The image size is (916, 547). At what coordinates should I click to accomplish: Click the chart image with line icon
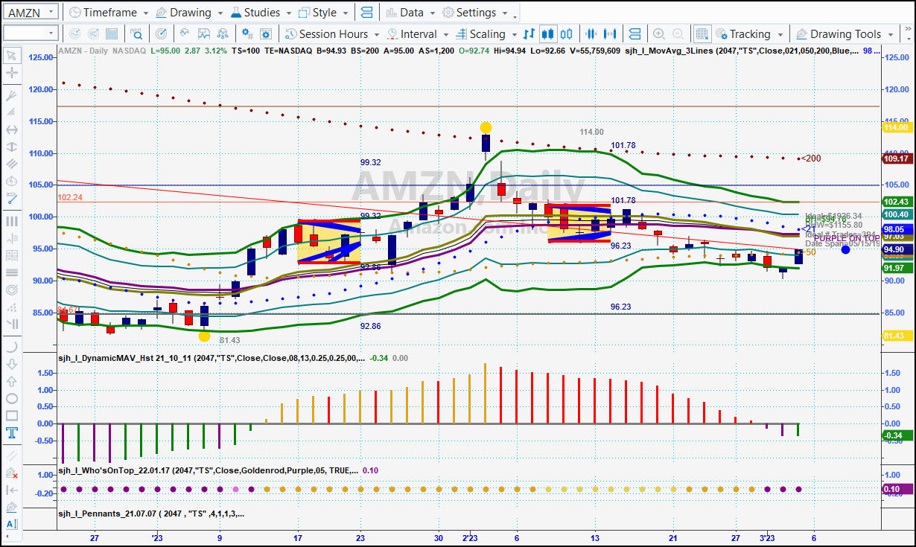point(204,34)
